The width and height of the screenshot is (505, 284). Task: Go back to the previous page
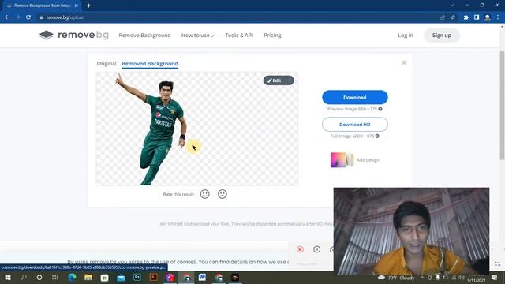click(7, 17)
